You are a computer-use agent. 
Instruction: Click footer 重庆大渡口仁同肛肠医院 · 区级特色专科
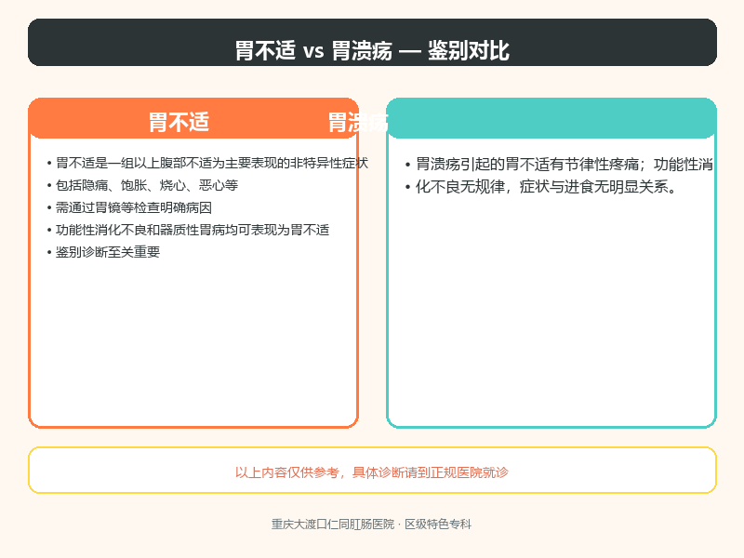tap(371, 524)
